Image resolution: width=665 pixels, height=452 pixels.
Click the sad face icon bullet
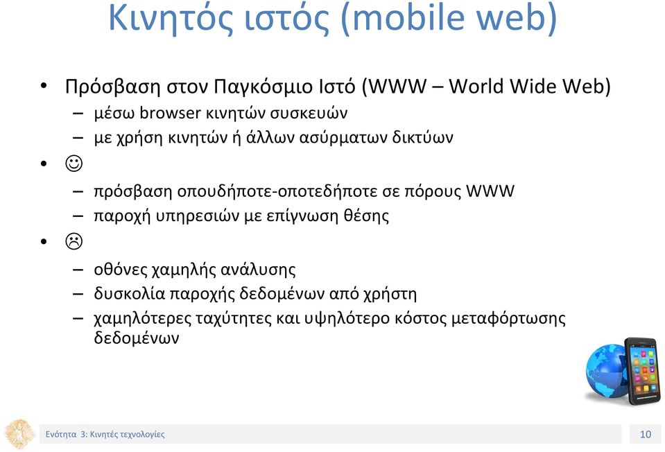[x=74, y=242]
